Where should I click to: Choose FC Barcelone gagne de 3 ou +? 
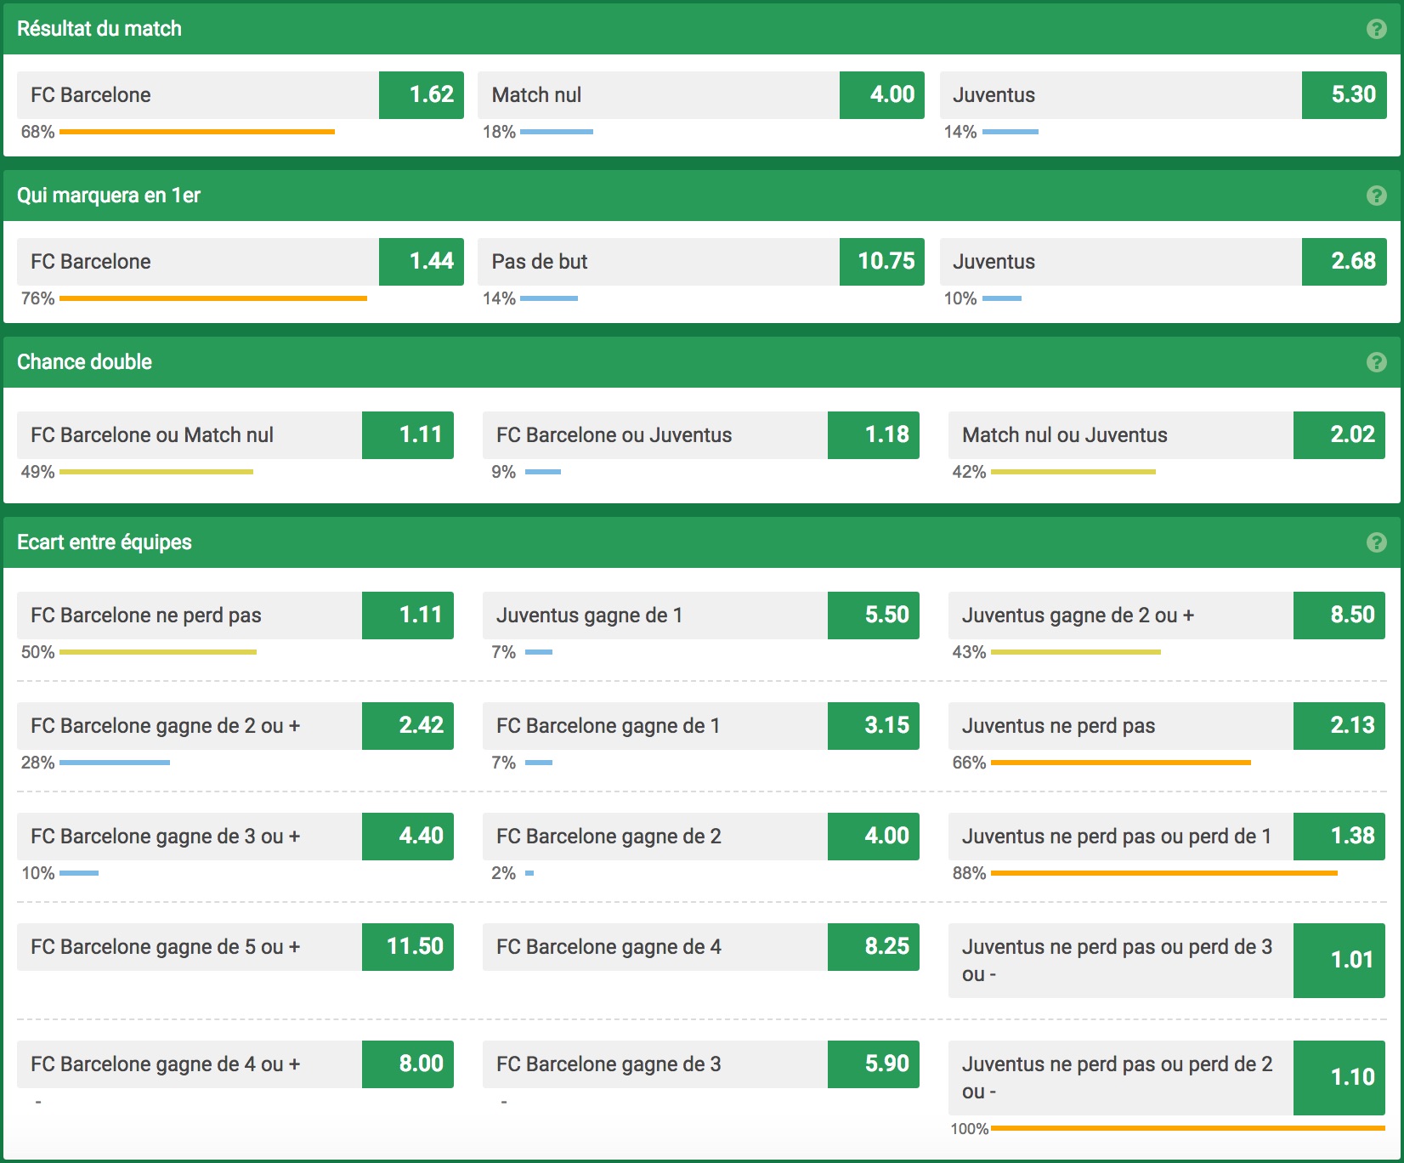pyautogui.click(x=235, y=837)
